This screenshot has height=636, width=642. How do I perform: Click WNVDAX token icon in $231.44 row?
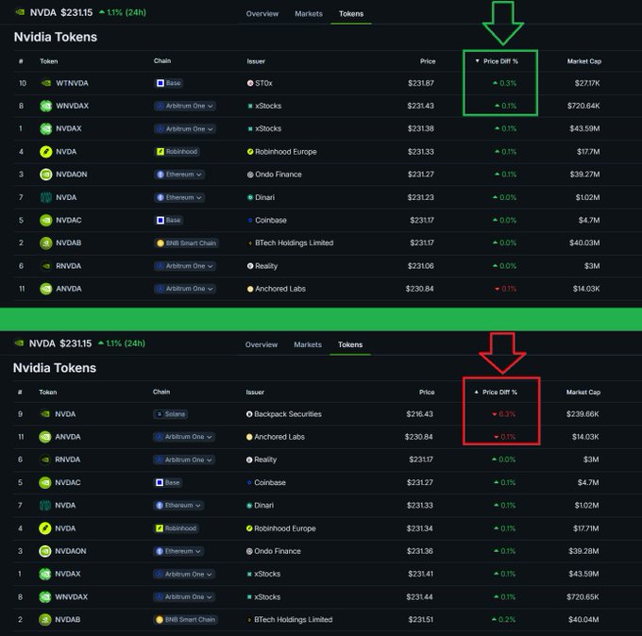tap(45, 596)
